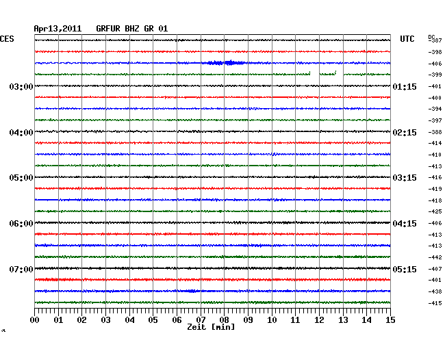Click DC offset value -425
Viewport: 445px width, 338px height.
pos(435,211)
